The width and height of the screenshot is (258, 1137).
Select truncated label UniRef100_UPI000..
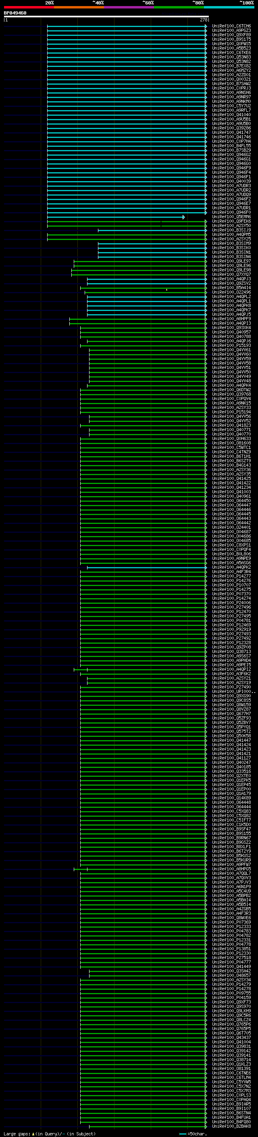233,692
